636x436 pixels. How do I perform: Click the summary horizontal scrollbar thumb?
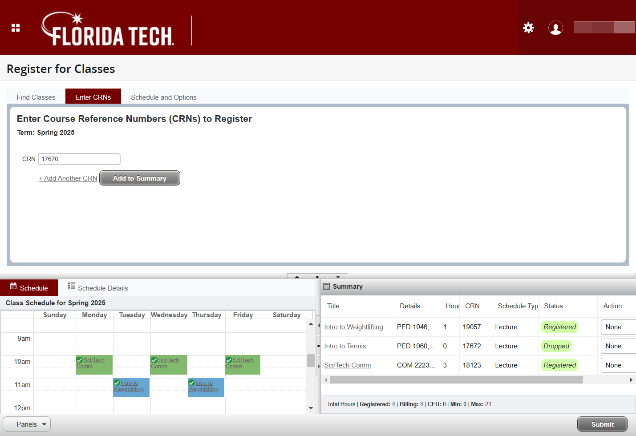click(457, 379)
